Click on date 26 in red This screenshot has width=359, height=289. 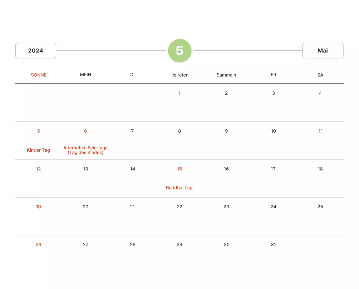[x=38, y=244]
